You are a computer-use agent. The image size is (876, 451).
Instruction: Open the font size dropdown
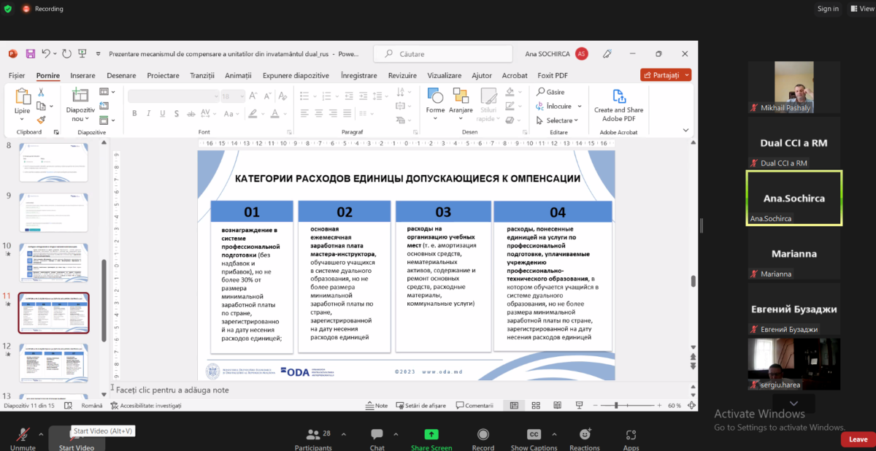pos(242,96)
